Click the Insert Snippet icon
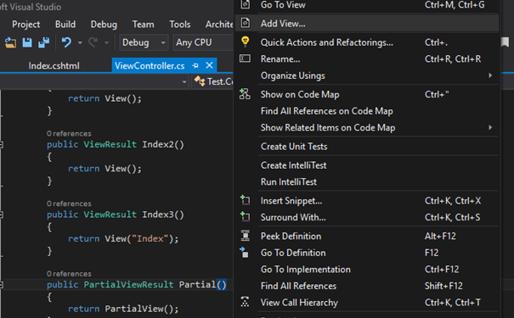 pyautogui.click(x=246, y=200)
